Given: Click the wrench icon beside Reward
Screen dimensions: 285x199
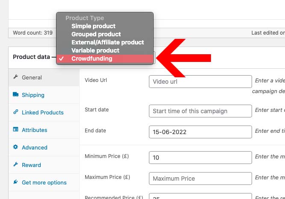Looking at the screenshot, I should pos(16,164).
